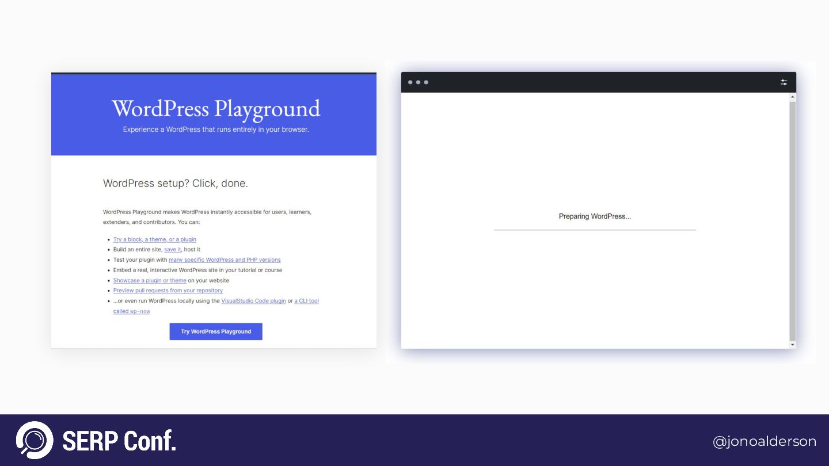Click the @jonoalderson handle text
The height and width of the screenshot is (466, 829).
(x=765, y=441)
